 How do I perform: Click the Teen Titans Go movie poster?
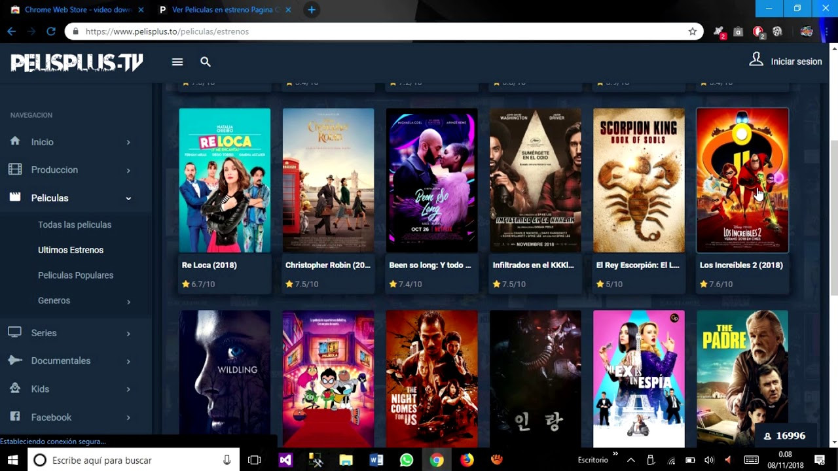328,379
